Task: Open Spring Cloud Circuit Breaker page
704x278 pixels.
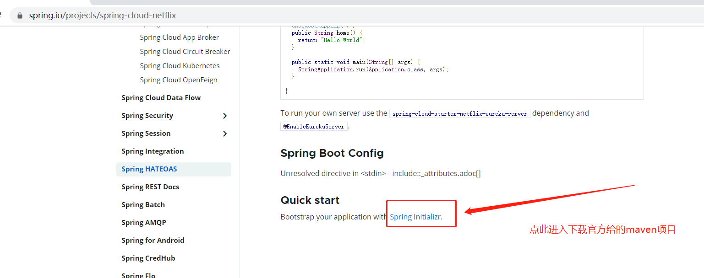Action: coord(185,52)
